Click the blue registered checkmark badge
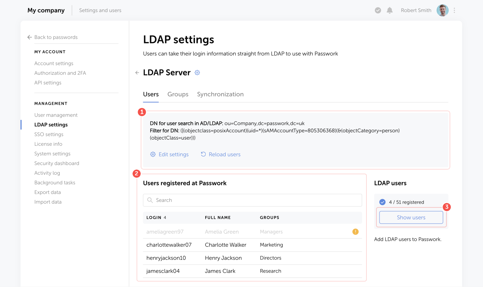The image size is (483, 287). click(x=382, y=202)
